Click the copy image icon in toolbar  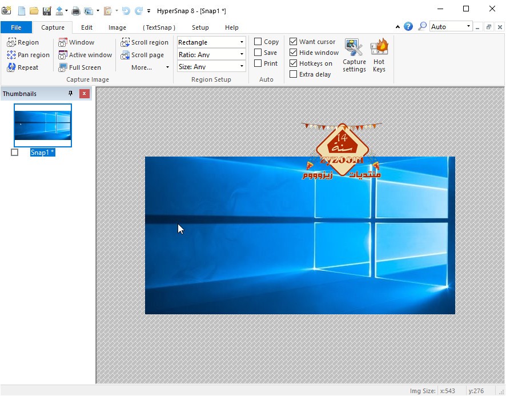[89, 11]
